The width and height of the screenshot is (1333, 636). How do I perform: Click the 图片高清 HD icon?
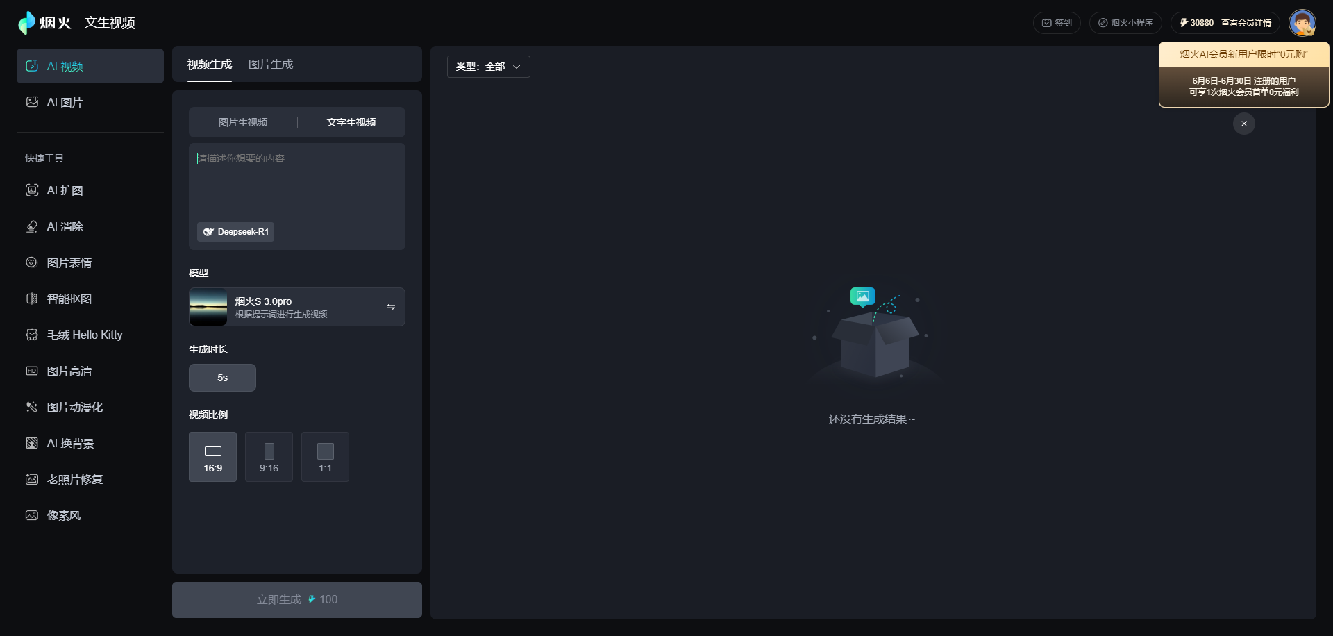click(x=32, y=371)
